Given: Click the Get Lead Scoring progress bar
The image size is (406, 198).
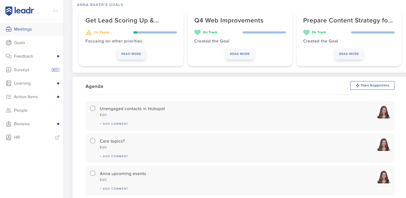Looking at the screenshot, I should (x=155, y=32).
